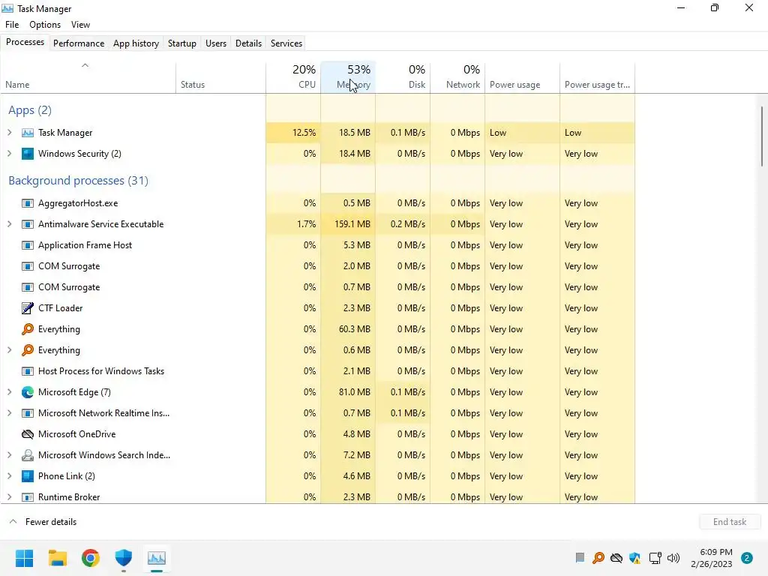Click the Runtime Broker process icon
This screenshot has height=576, width=768.
(x=28, y=497)
